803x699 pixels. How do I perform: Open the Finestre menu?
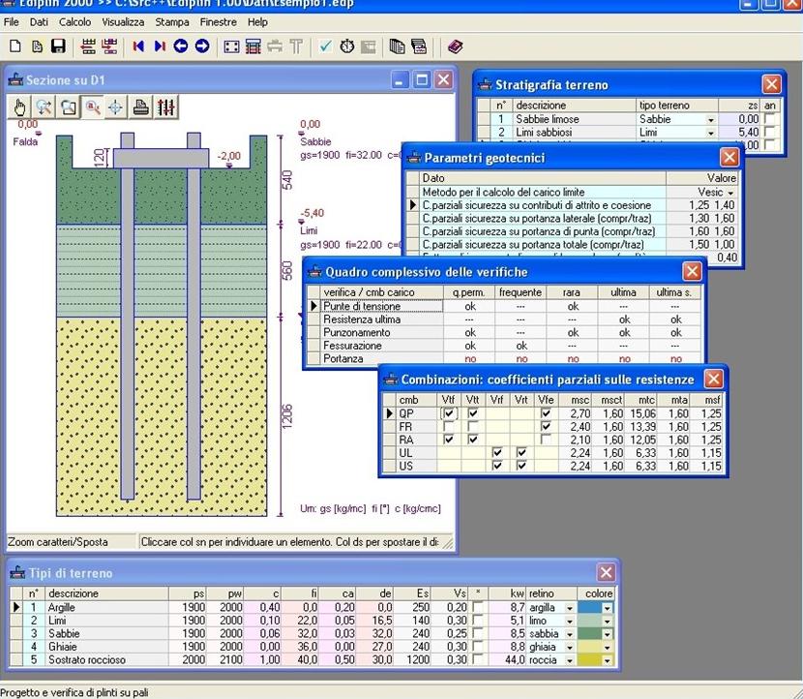coord(218,21)
